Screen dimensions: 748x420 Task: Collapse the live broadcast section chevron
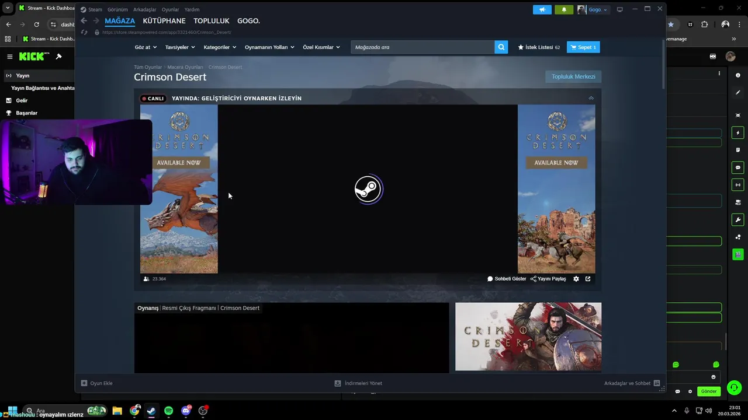[591, 98]
